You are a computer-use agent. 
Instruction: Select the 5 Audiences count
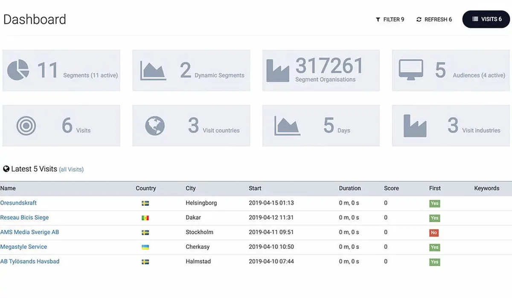click(x=440, y=70)
